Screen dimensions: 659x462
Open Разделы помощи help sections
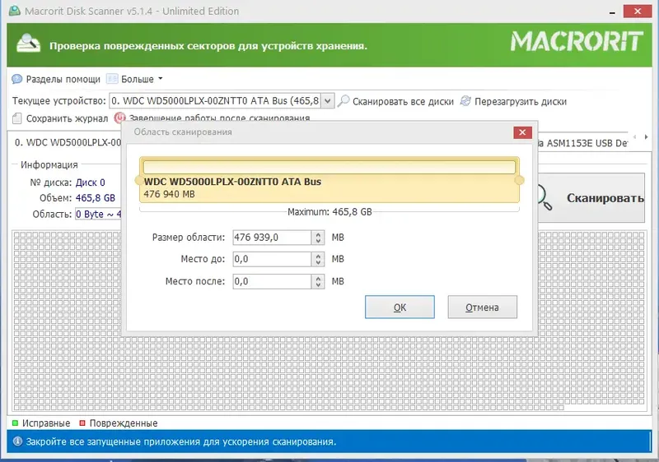tap(56, 79)
